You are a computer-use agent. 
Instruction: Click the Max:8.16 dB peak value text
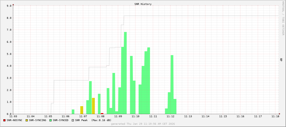point(101,120)
